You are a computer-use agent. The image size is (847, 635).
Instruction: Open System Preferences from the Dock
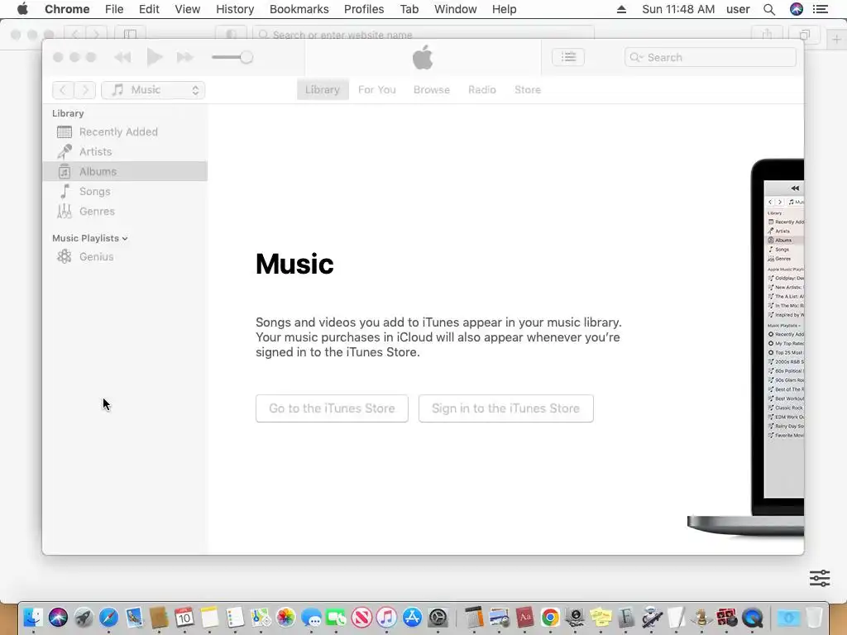coord(438,618)
